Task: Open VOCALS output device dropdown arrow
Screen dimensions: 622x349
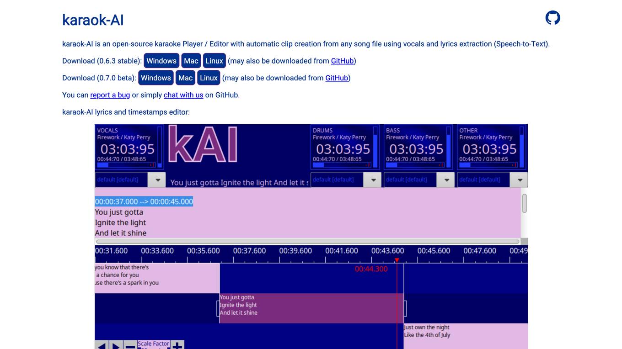Action: coord(157,180)
